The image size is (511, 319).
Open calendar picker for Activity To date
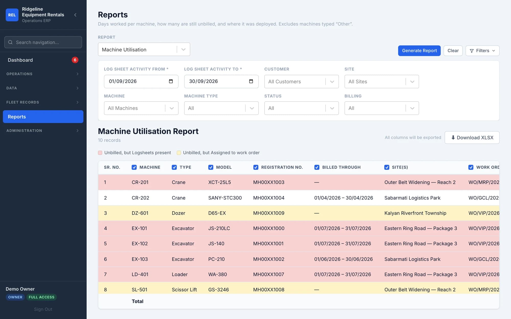[x=251, y=81]
